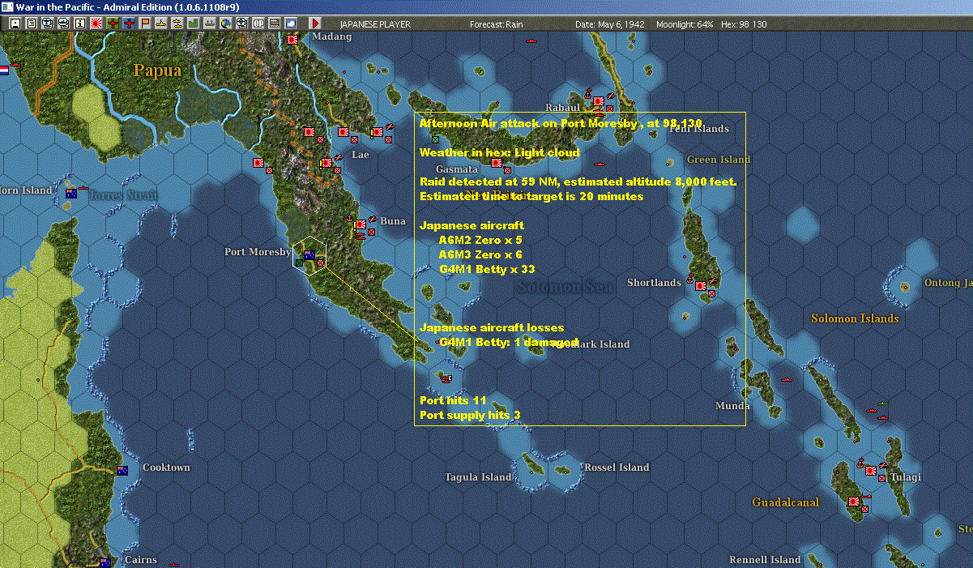The image size is (973, 568).
Task: Open the globe world map icon
Action: click(x=226, y=23)
